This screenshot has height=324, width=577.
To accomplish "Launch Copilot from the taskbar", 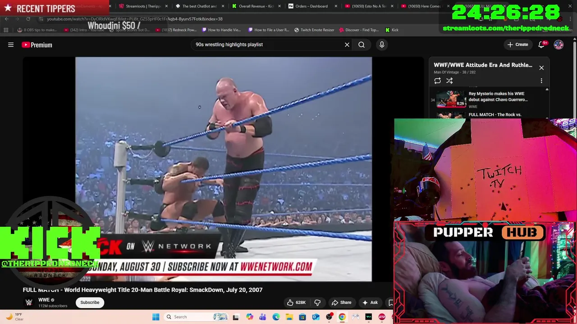I will click(249, 317).
